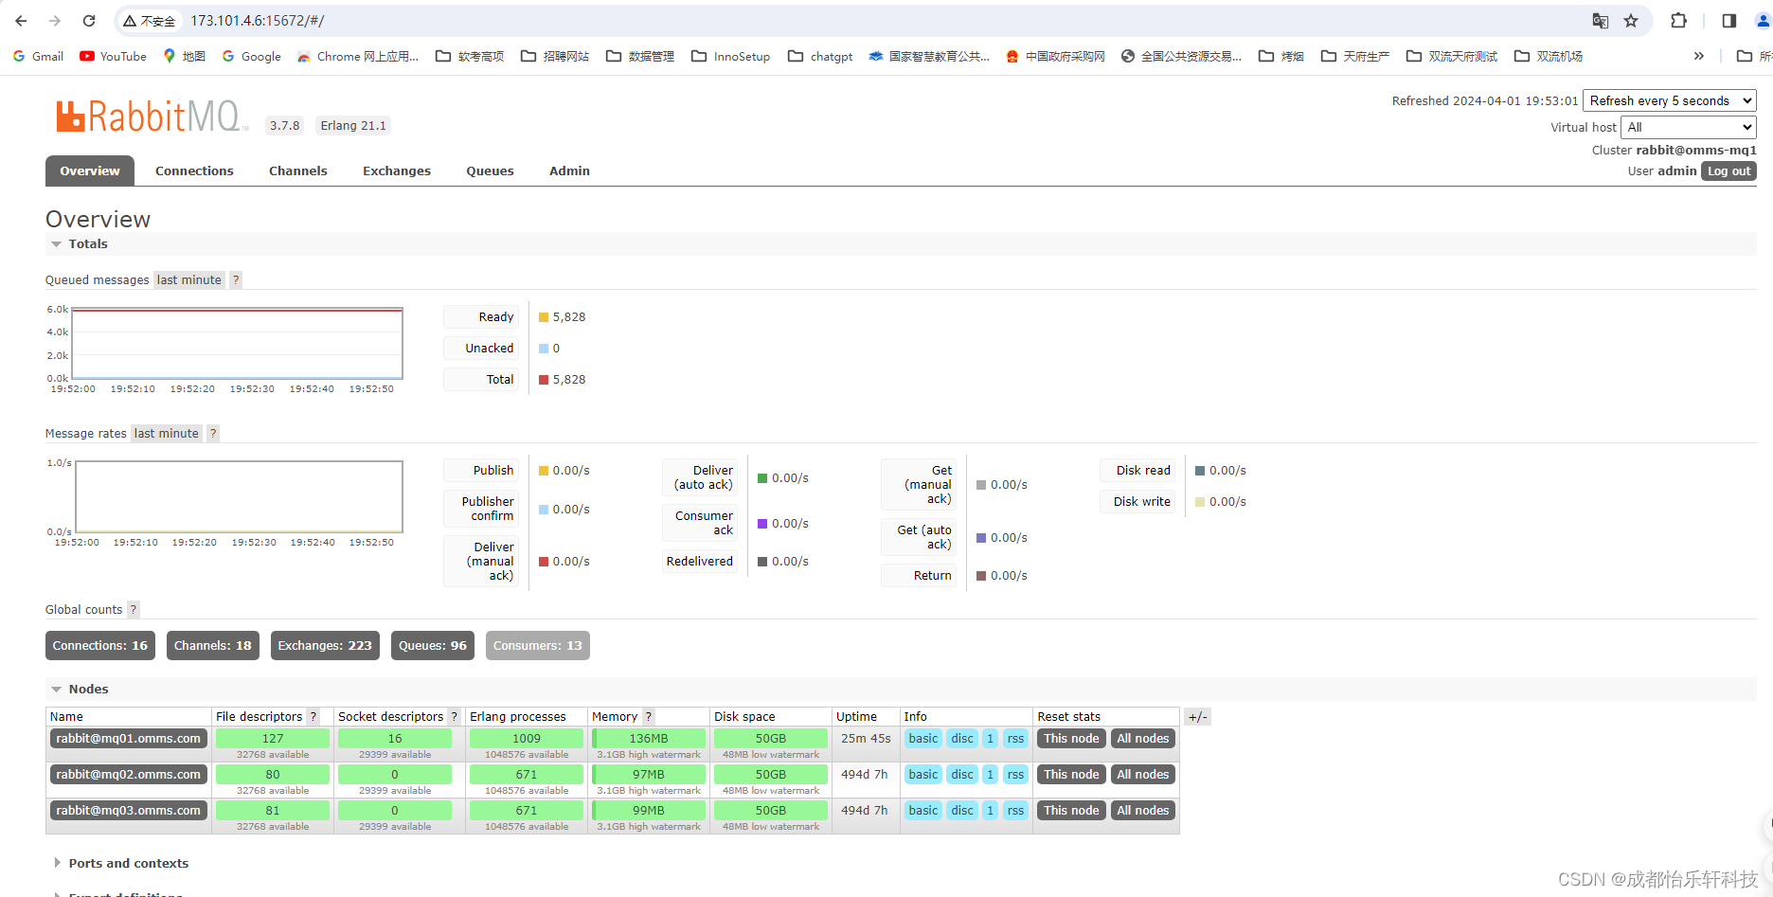
Task: Click the disc tag for mq01 node
Action: tap(962, 738)
